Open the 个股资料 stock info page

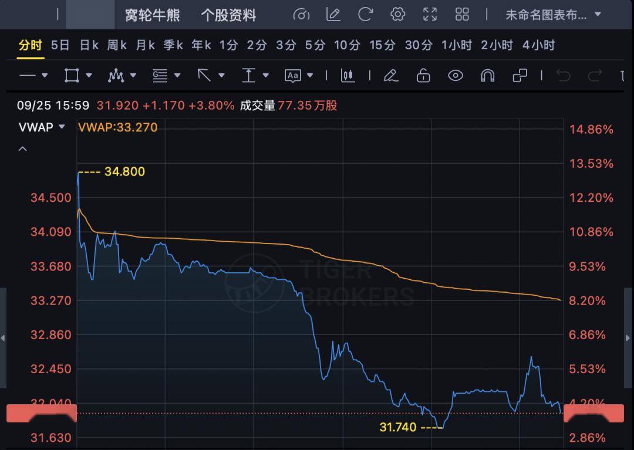[228, 15]
